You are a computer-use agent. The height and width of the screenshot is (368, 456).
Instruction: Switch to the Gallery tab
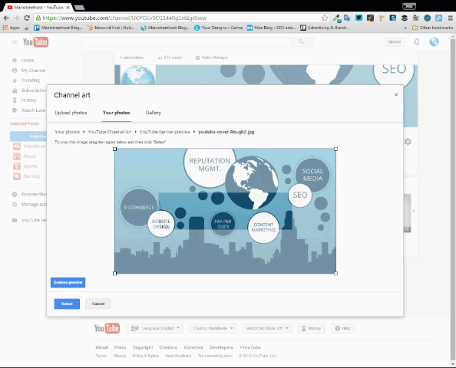(154, 113)
